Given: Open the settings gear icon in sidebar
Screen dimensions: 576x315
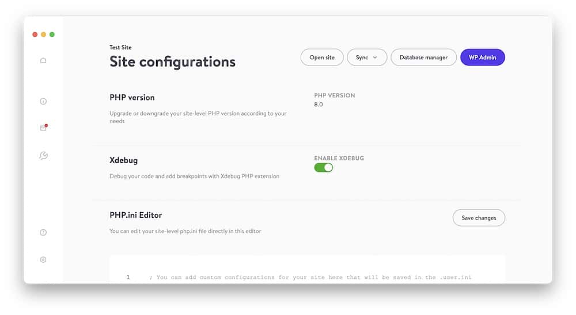Looking at the screenshot, I should click(43, 260).
